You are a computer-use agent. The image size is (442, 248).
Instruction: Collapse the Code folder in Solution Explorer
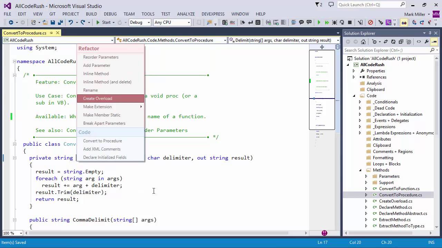click(354, 96)
